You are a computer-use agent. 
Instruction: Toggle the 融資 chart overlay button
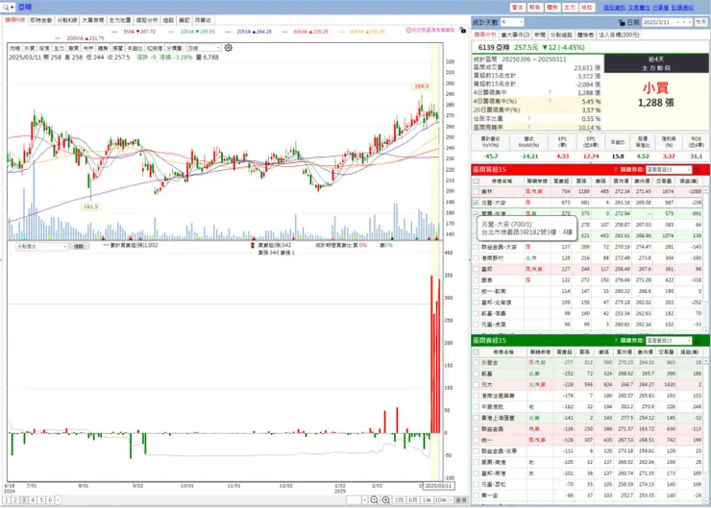tap(73, 48)
